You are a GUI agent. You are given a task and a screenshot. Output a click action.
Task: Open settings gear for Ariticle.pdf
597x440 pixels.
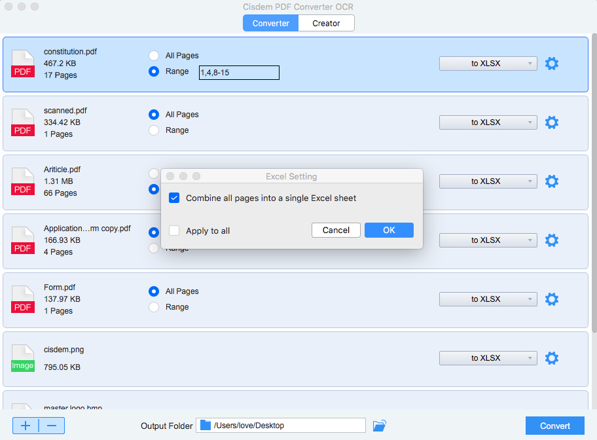pyautogui.click(x=552, y=181)
